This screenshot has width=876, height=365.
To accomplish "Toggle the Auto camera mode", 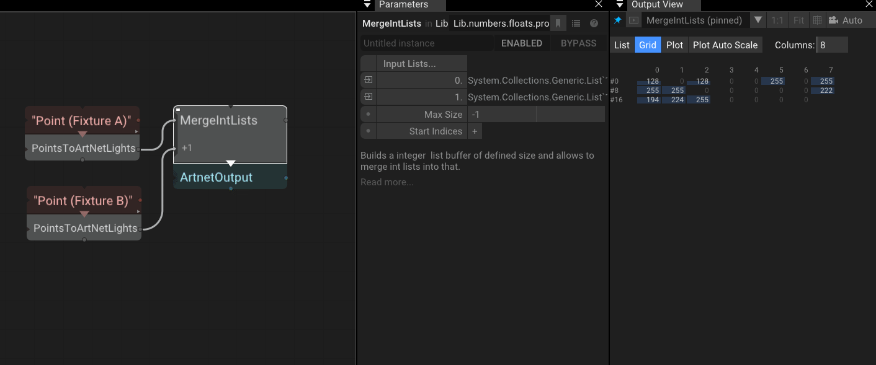I will pyautogui.click(x=845, y=20).
